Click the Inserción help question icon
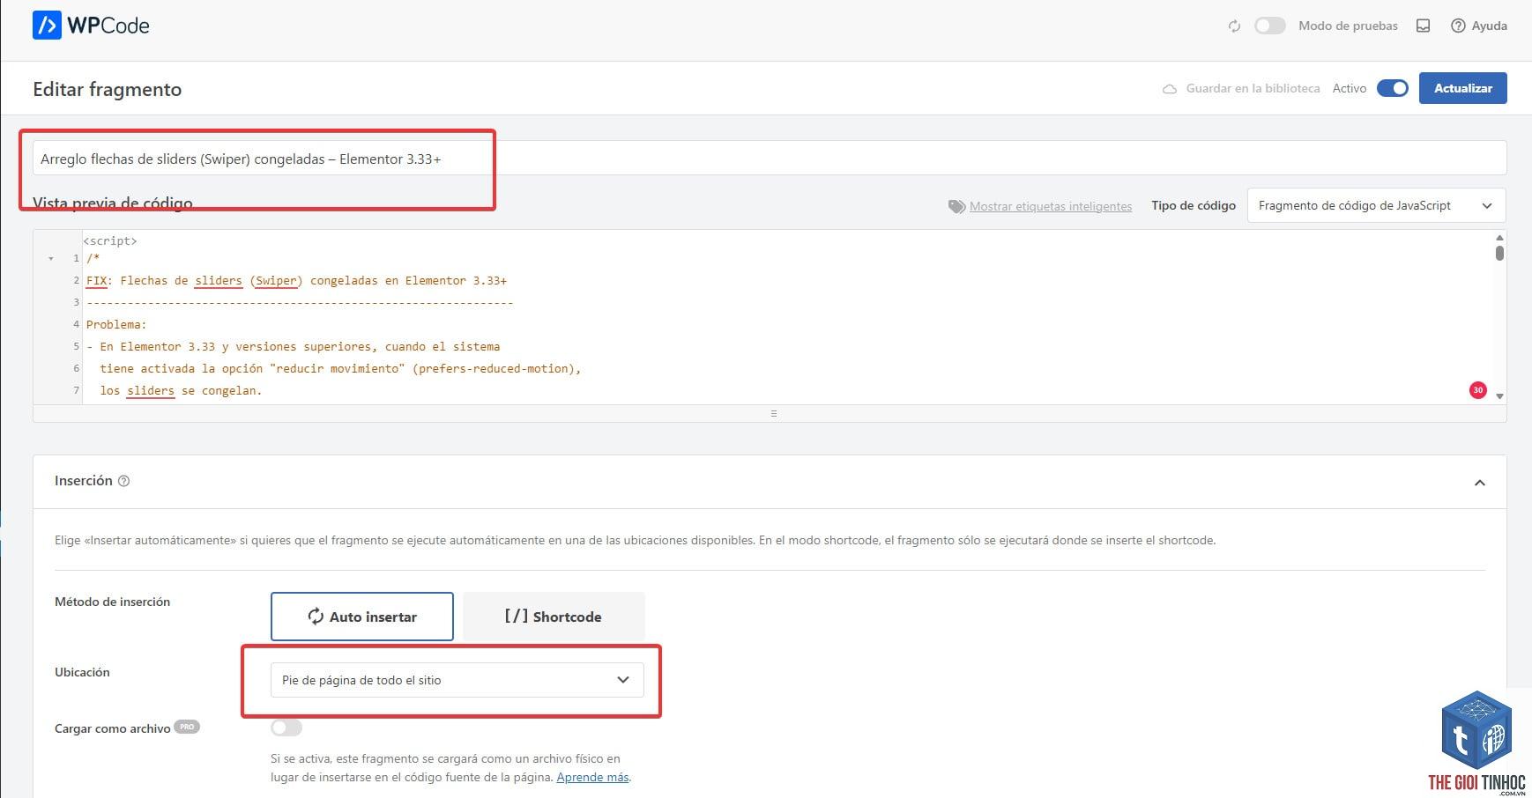 click(x=124, y=481)
